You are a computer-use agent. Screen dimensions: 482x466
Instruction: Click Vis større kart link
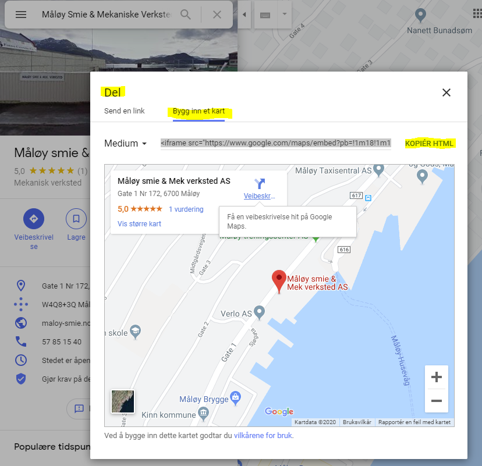[139, 224]
